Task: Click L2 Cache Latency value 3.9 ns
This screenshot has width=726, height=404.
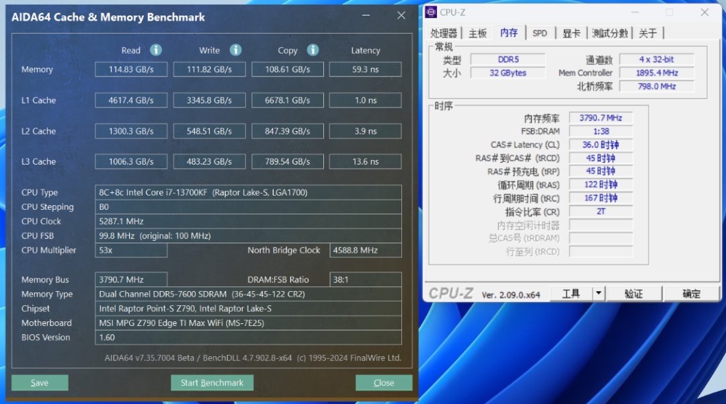Action: [365, 131]
